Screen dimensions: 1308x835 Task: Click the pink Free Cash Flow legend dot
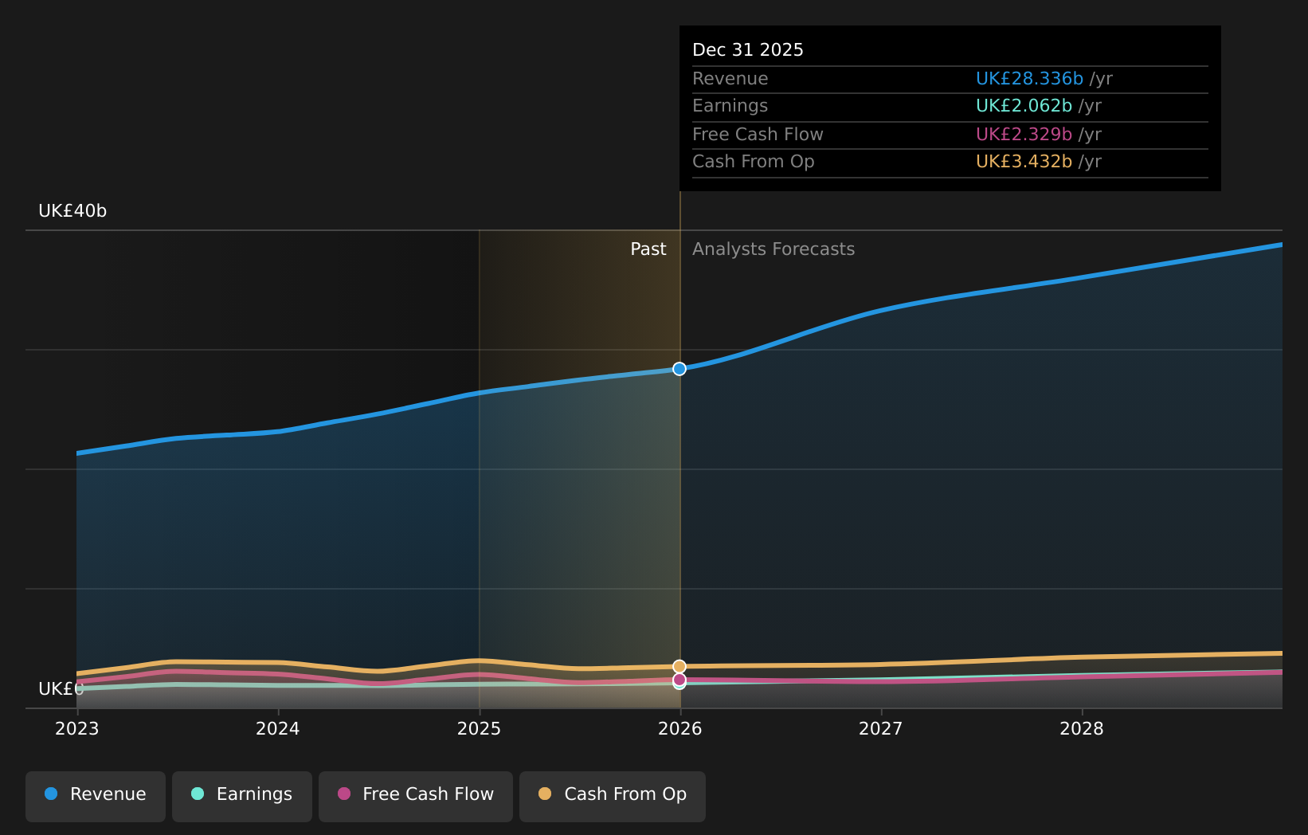344,794
